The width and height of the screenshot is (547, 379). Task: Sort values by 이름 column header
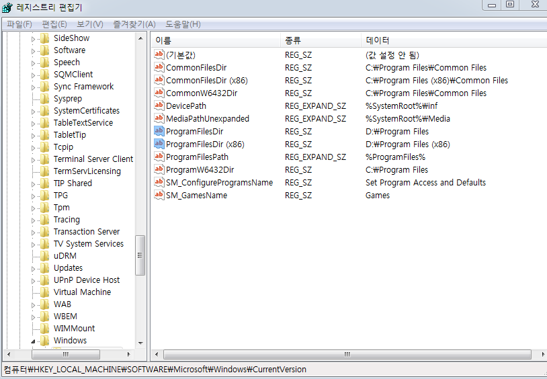216,40
